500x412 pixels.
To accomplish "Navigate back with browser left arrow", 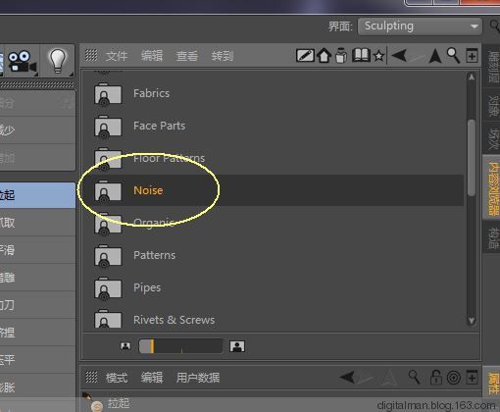I will [x=399, y=55].
